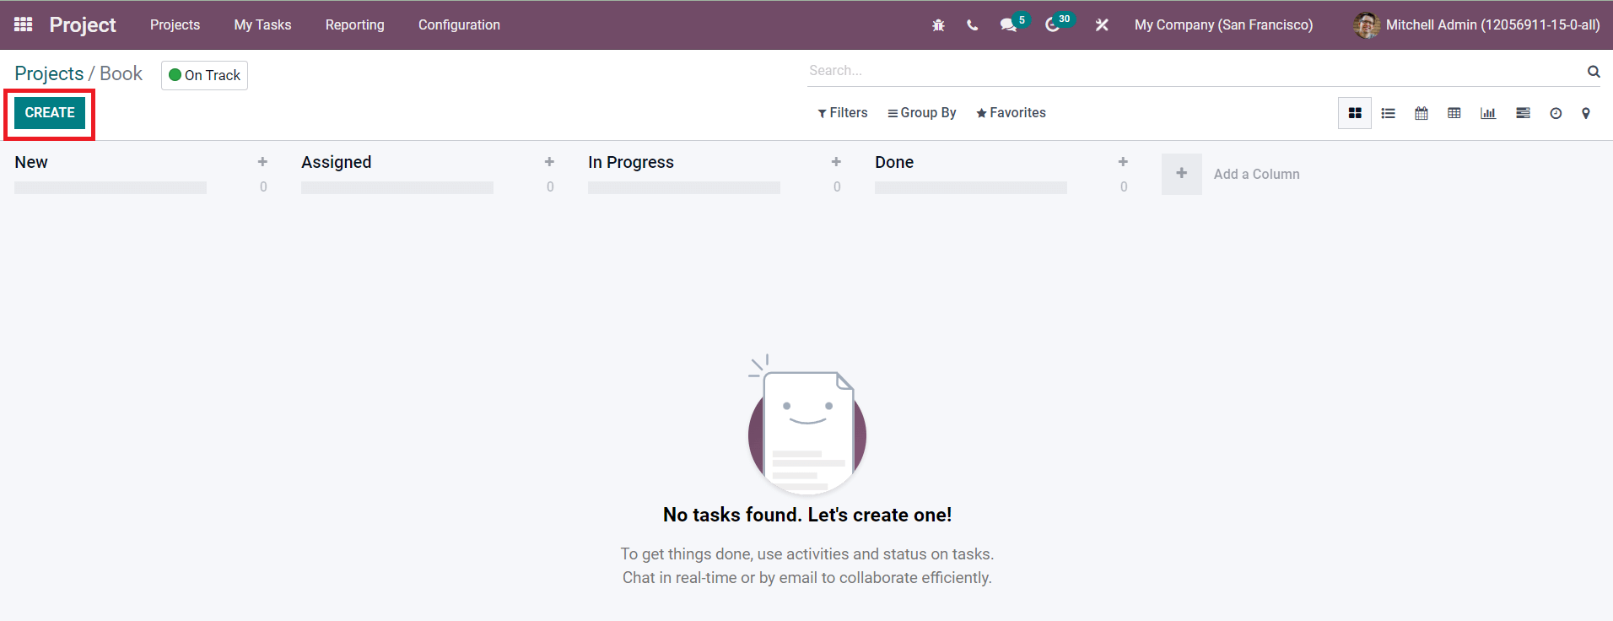Go back via Projects breadcrumb
Image resolution: width=1613 pixels, height=621 pixels.
[49, 74]
